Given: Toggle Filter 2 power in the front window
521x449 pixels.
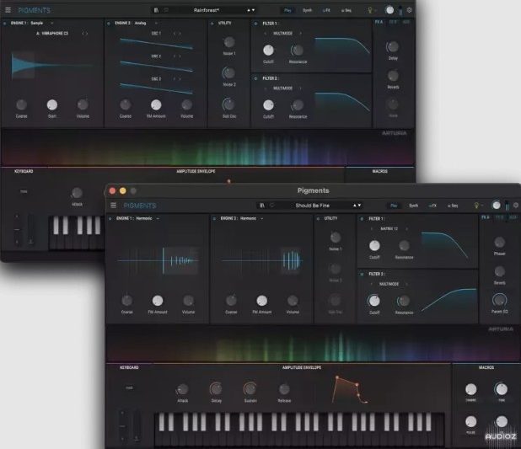Looking at the screenshot, I should point(362,274).
